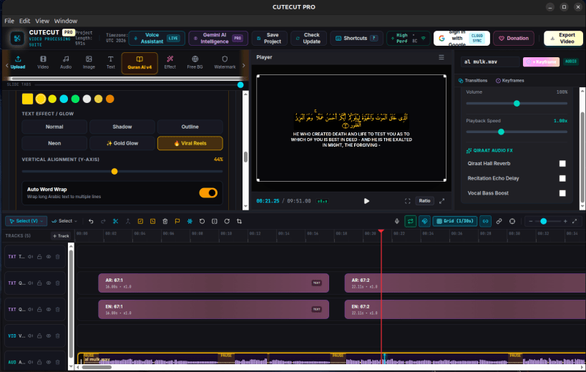This screenshot has width=586, height=372.
Task: Hide the TXT T... track with eye icon
Action: coord(49,257)
